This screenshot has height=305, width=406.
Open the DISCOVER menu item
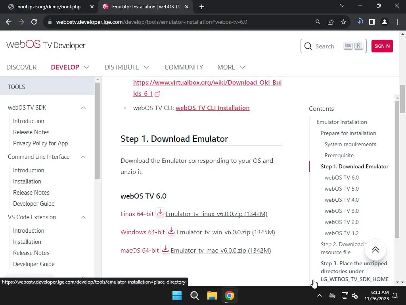[x=21, y=67]
